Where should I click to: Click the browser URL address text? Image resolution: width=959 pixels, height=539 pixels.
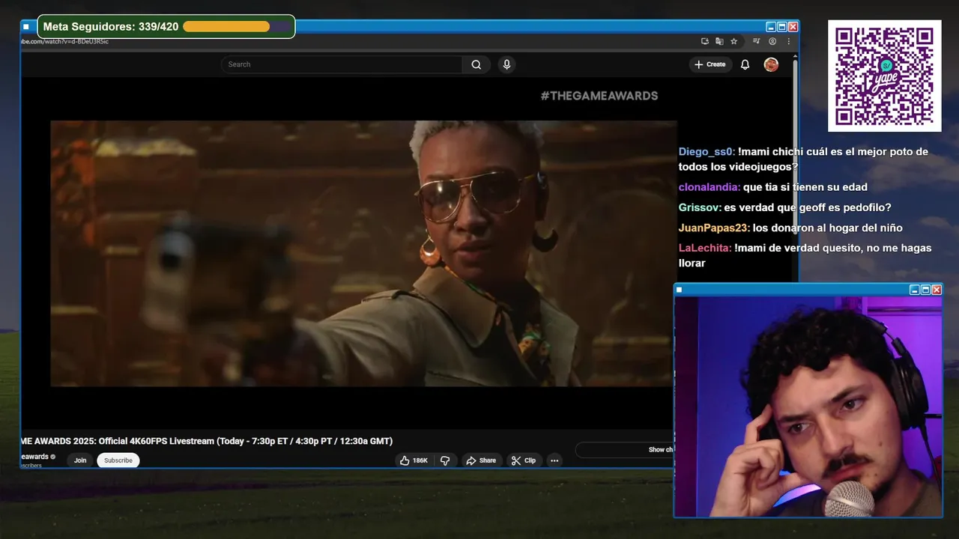[65, 41]
